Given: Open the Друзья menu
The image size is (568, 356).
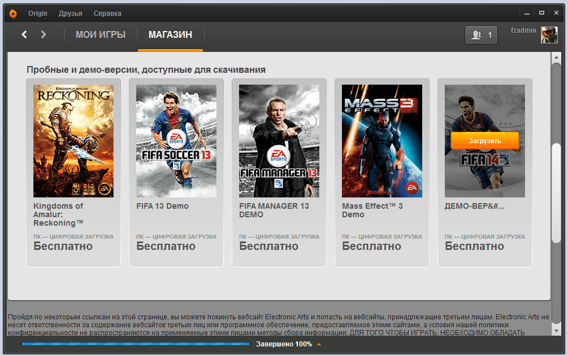Looking at the screenshot, I should point(70,14).
